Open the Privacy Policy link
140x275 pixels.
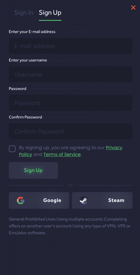71,151
